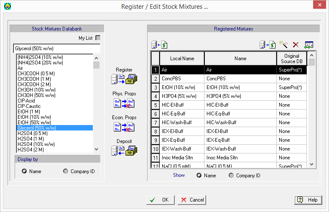
Task: Select row number 10 header
Action: [x=156, y=149]
